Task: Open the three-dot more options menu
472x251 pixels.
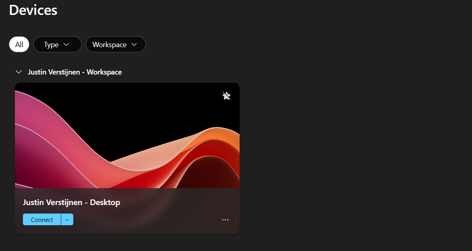Action: [225, 220]
